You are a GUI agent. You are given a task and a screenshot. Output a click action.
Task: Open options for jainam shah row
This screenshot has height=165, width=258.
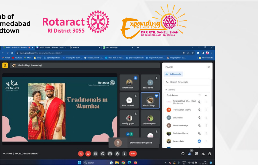pyautogui.click(x=206, y=141)
